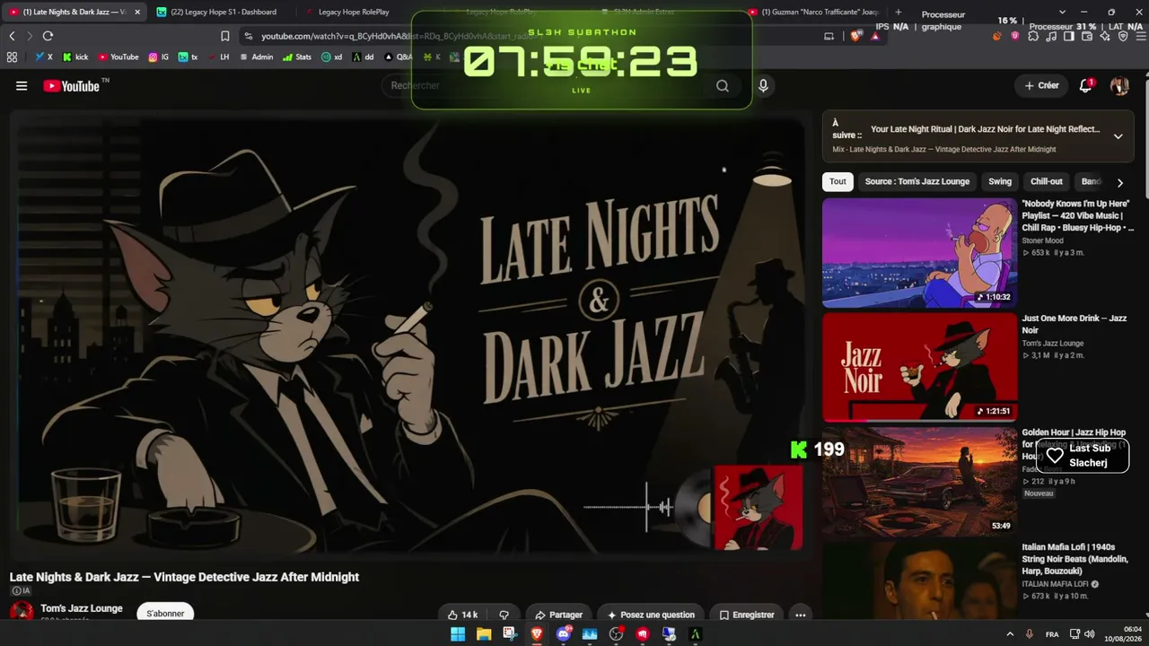
Task: Open the Nobody Knows I'm Up Here thumbnail
Action: point(919,252)
